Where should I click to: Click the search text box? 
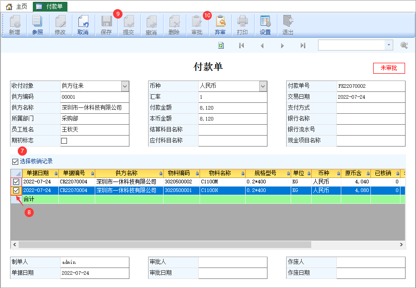[x=352, y=45]
